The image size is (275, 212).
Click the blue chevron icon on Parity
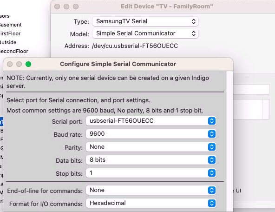(x=212, y=147)
